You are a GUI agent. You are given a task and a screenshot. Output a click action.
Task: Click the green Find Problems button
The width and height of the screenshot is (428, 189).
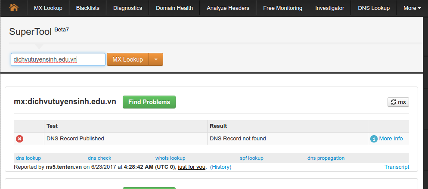click(x=149, y=102)
